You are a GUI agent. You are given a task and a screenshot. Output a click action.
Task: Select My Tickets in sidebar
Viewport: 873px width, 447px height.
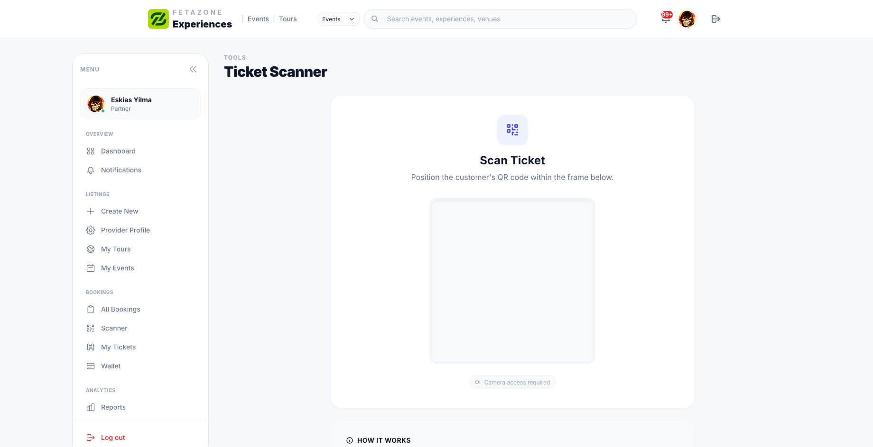click(118, 347)
